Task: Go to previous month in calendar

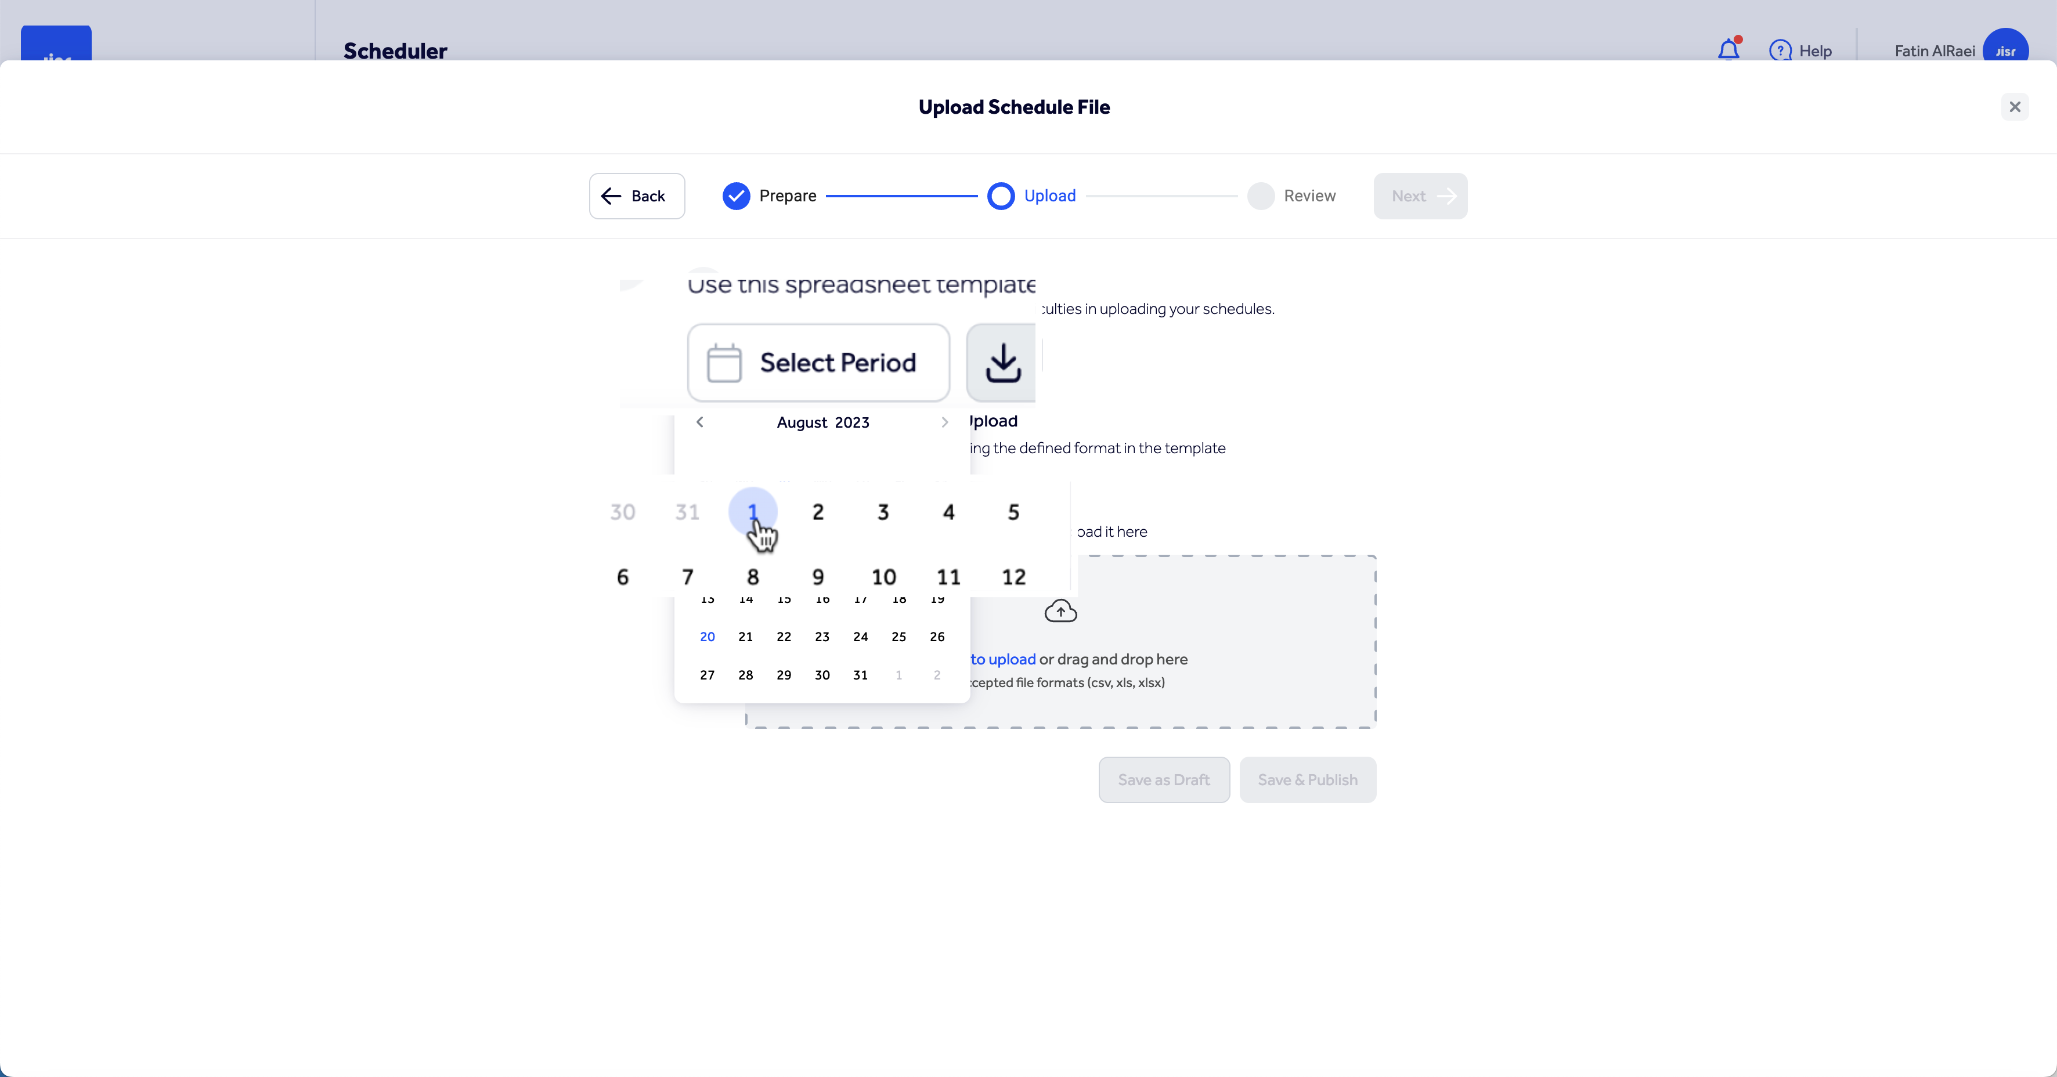Action: point(699,422)
